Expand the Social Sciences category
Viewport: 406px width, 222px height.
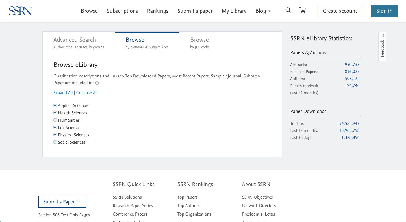click(x=55, y=142)
